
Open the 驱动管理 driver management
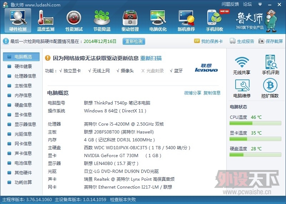130,21
